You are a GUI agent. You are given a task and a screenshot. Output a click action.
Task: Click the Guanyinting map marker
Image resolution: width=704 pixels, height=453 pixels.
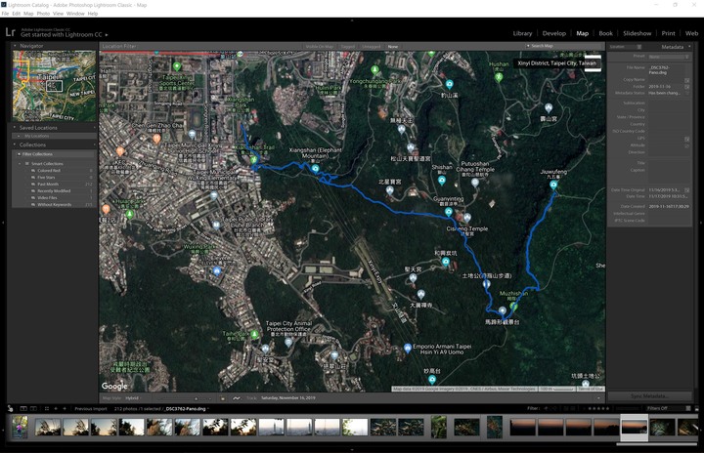(x=448, y=212)
